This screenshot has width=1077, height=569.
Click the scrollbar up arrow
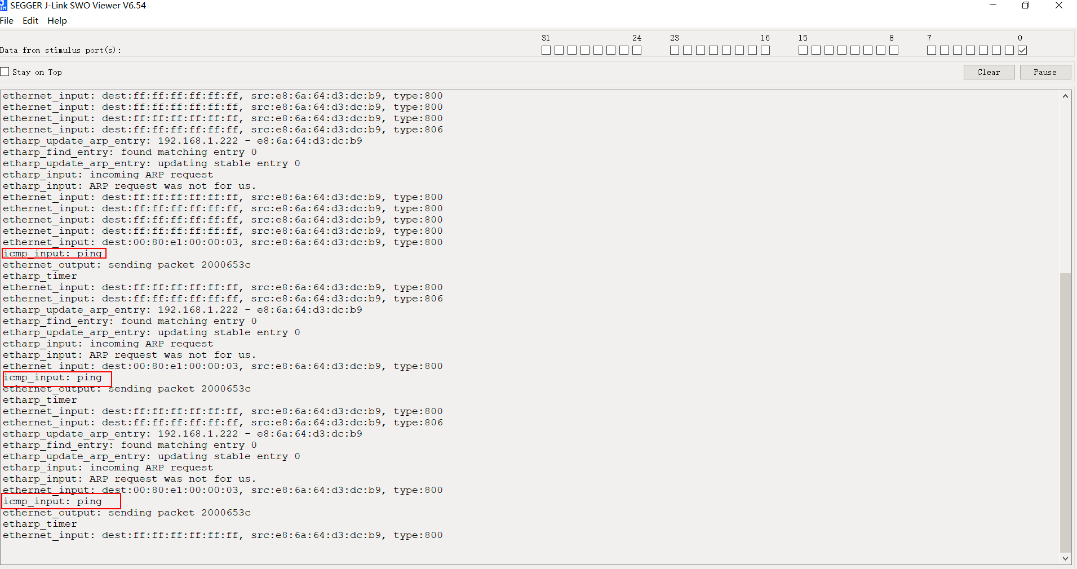click(1065, 96)
